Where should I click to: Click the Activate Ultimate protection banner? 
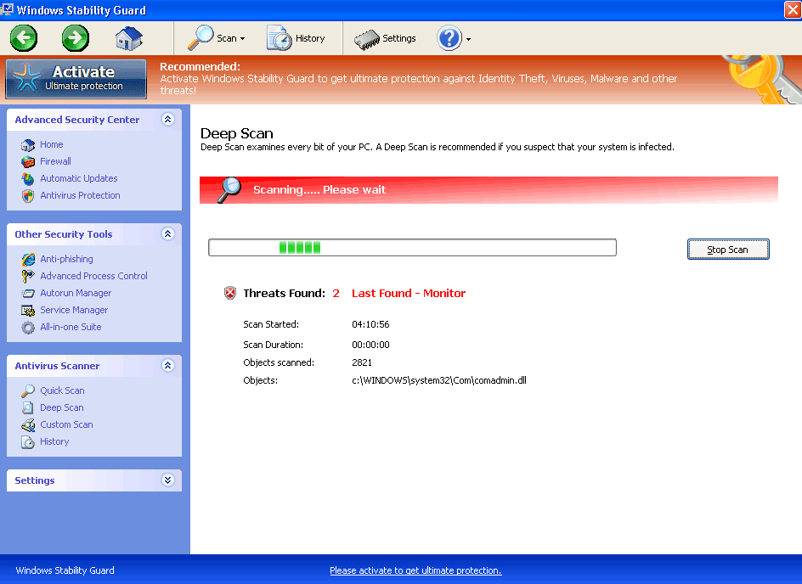pyautogui.click(x=77, y=78)
